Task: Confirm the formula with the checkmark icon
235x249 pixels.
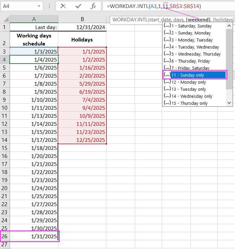Action: (x=78, y=6)
